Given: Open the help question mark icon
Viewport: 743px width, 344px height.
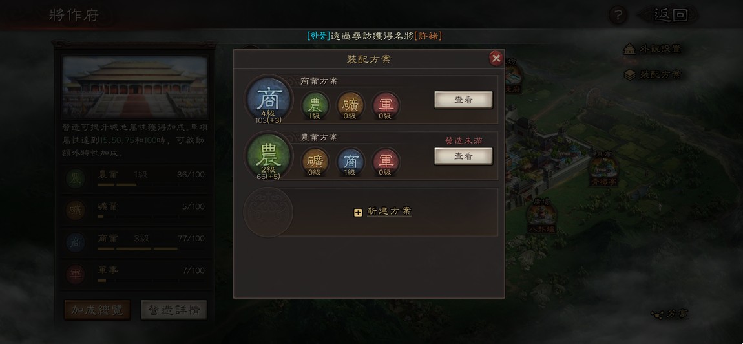Looking at the screenshot, I should click(618, 16).
